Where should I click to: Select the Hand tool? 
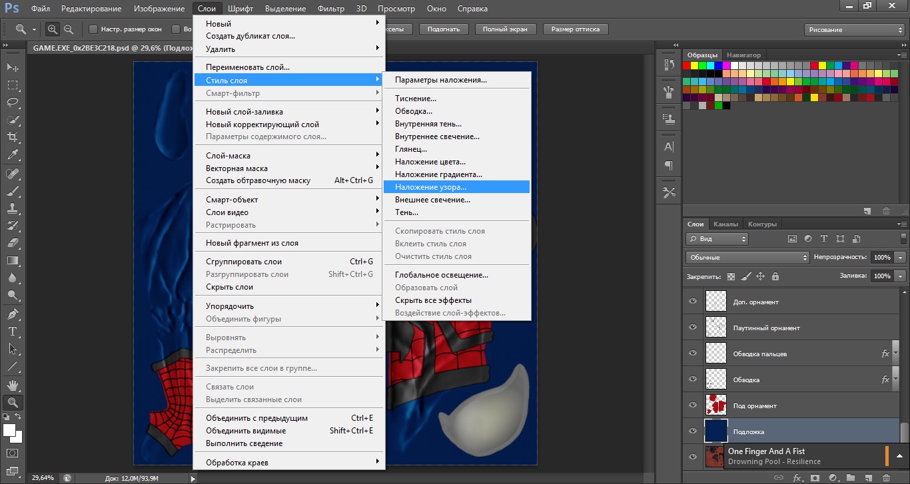pos(13,385)
